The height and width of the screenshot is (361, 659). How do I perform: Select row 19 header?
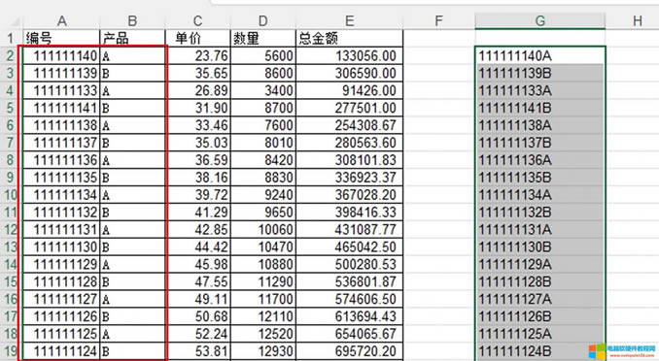tap(10, 351)
